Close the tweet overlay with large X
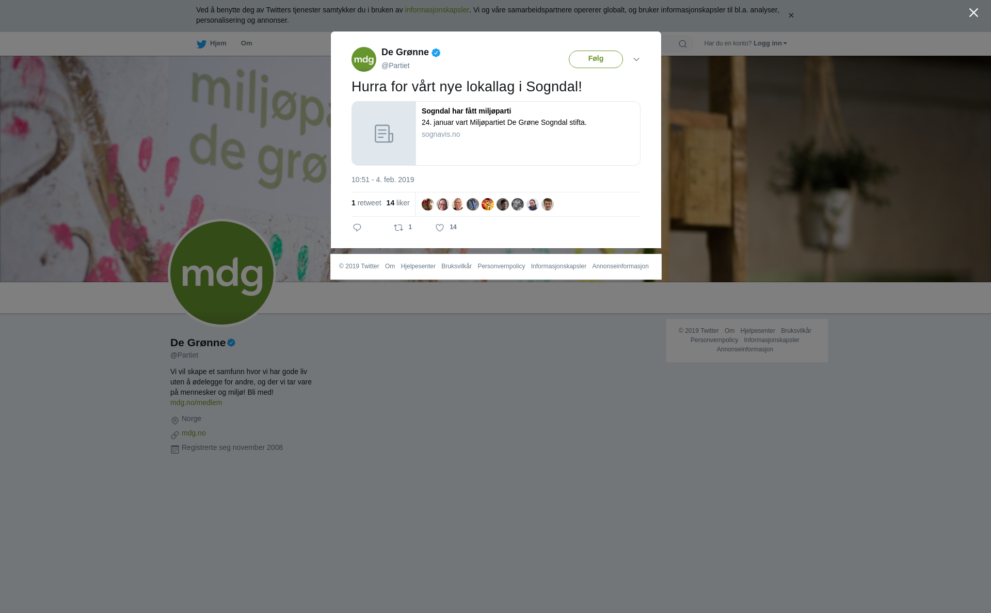This screenshot has height=613, width=991. [973, 13]
